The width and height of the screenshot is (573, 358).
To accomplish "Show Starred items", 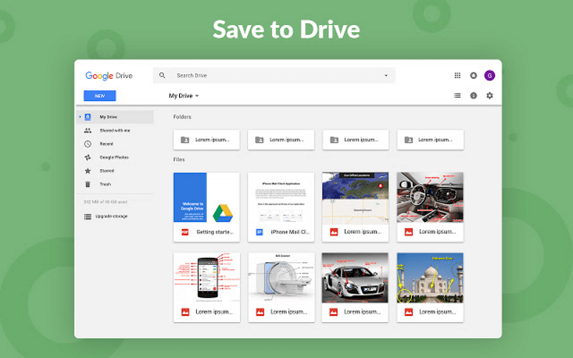I will pos(107,171).
